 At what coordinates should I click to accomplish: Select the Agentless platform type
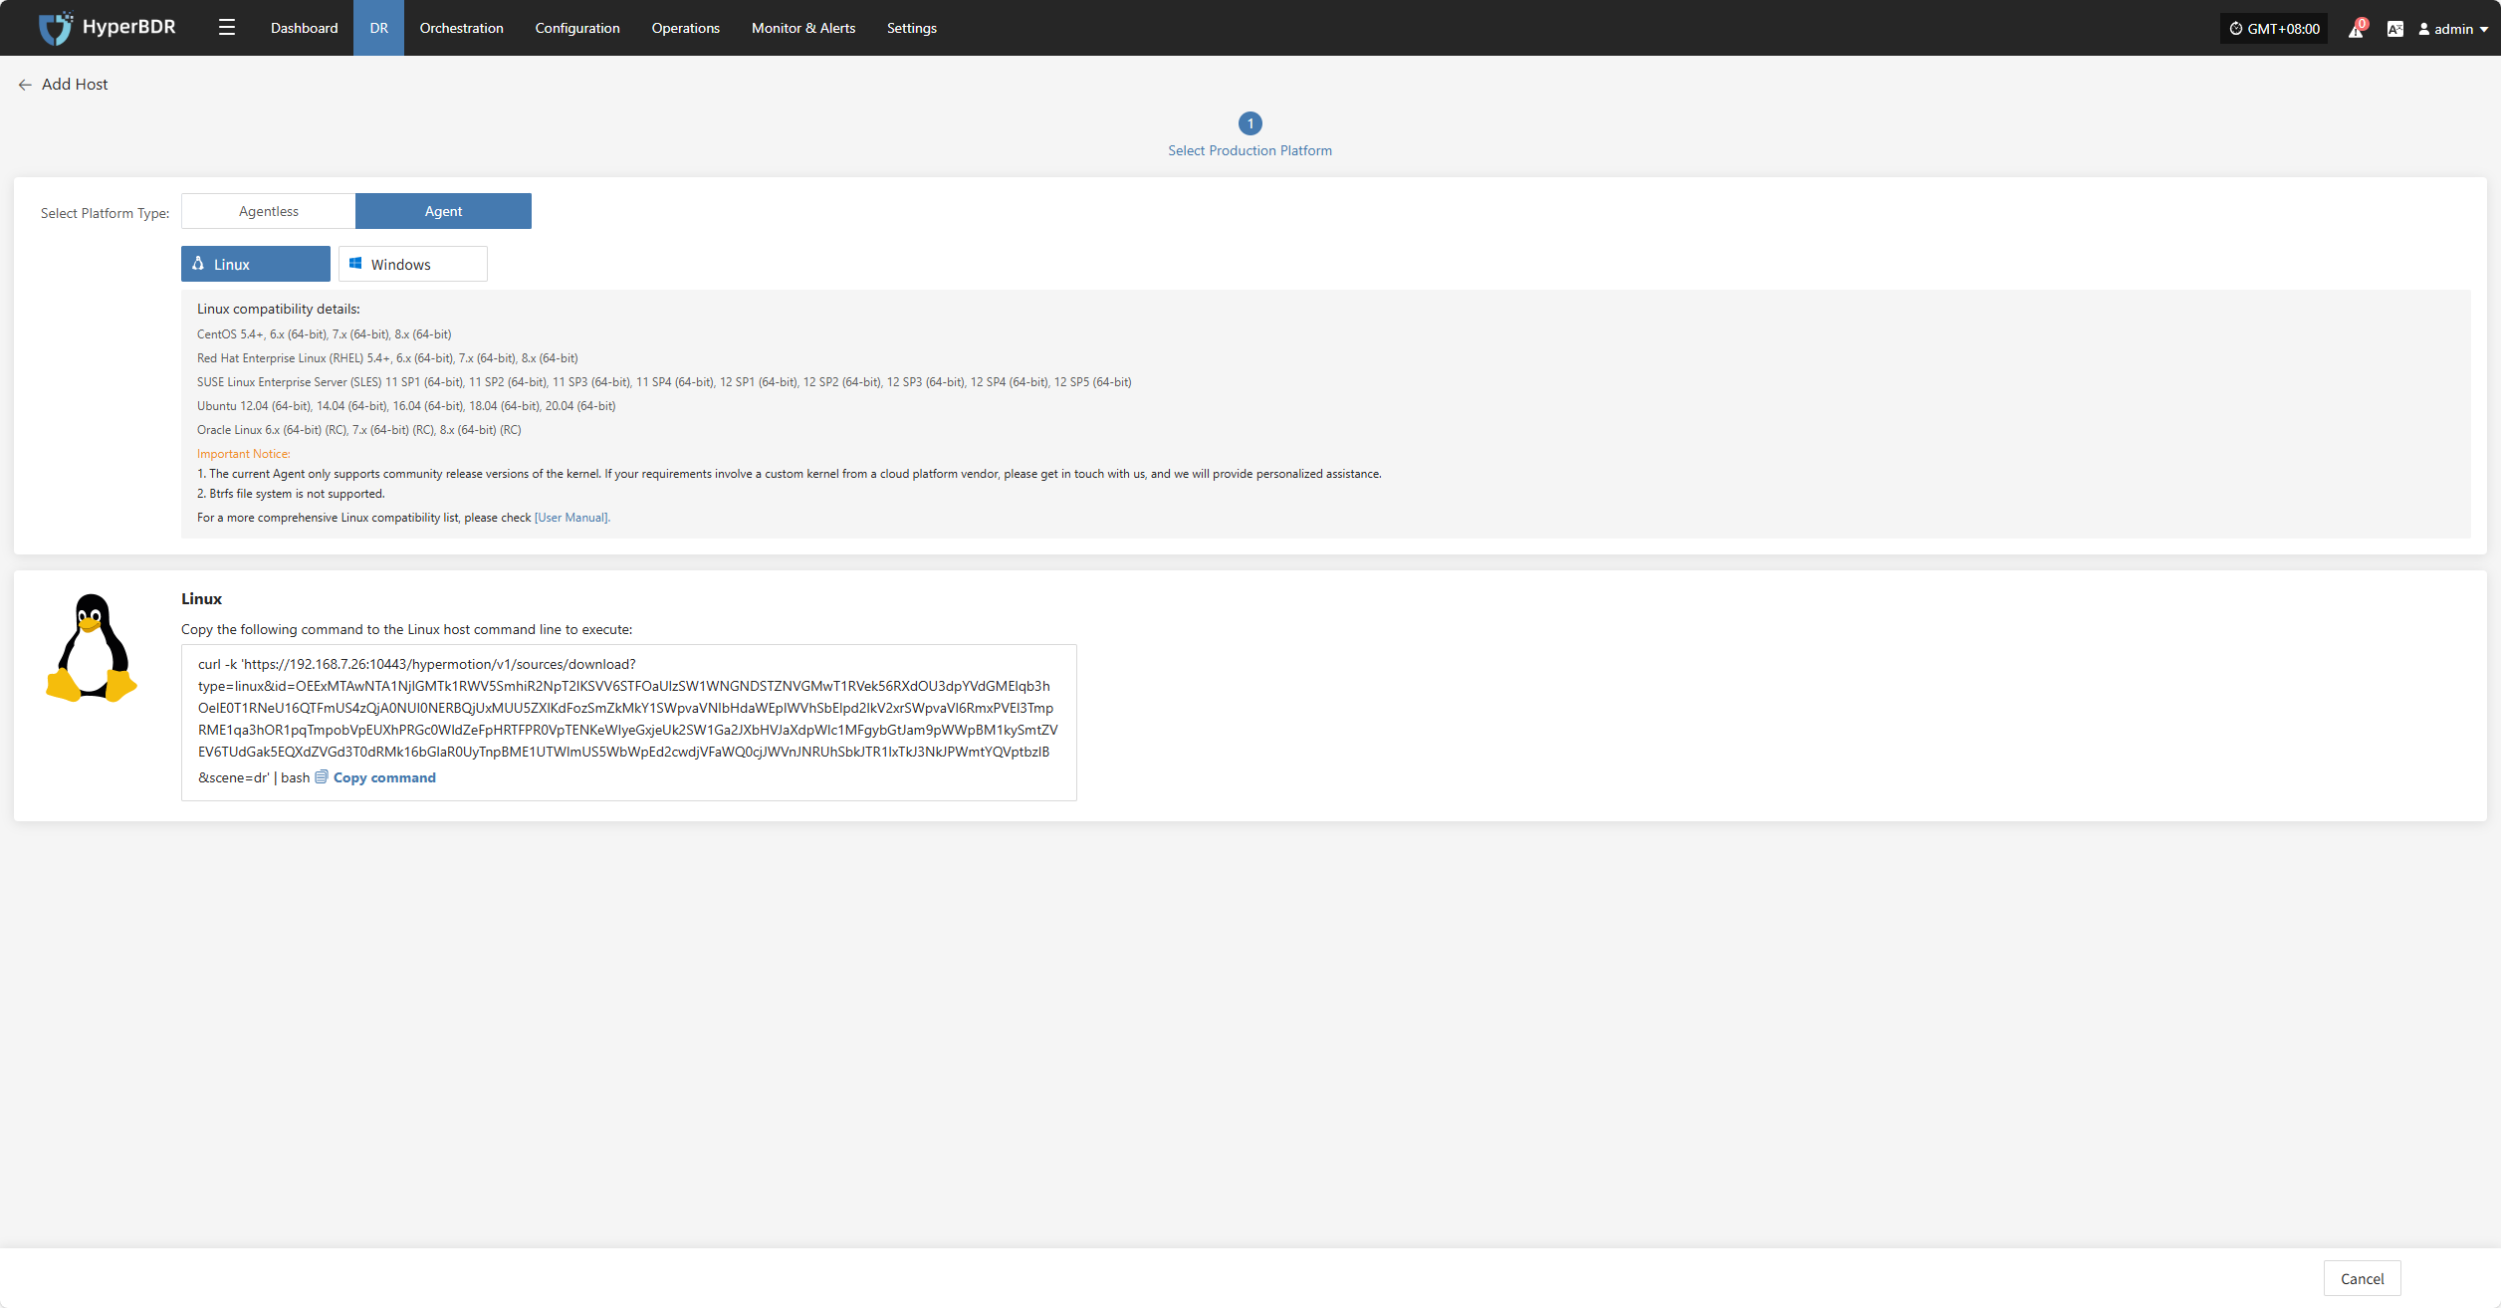269,211
